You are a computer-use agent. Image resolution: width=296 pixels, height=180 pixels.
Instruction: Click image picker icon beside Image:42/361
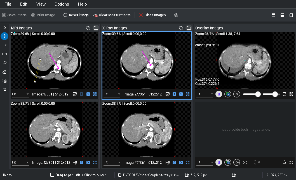point(75,163)
